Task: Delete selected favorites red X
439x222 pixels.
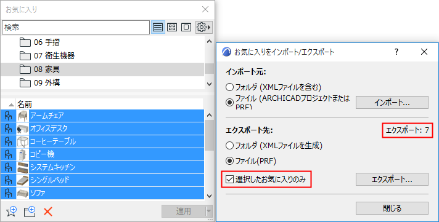Action: click(48, 212)
